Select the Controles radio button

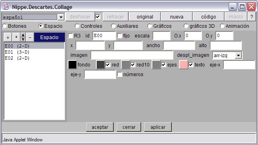[x=77, y=26]
